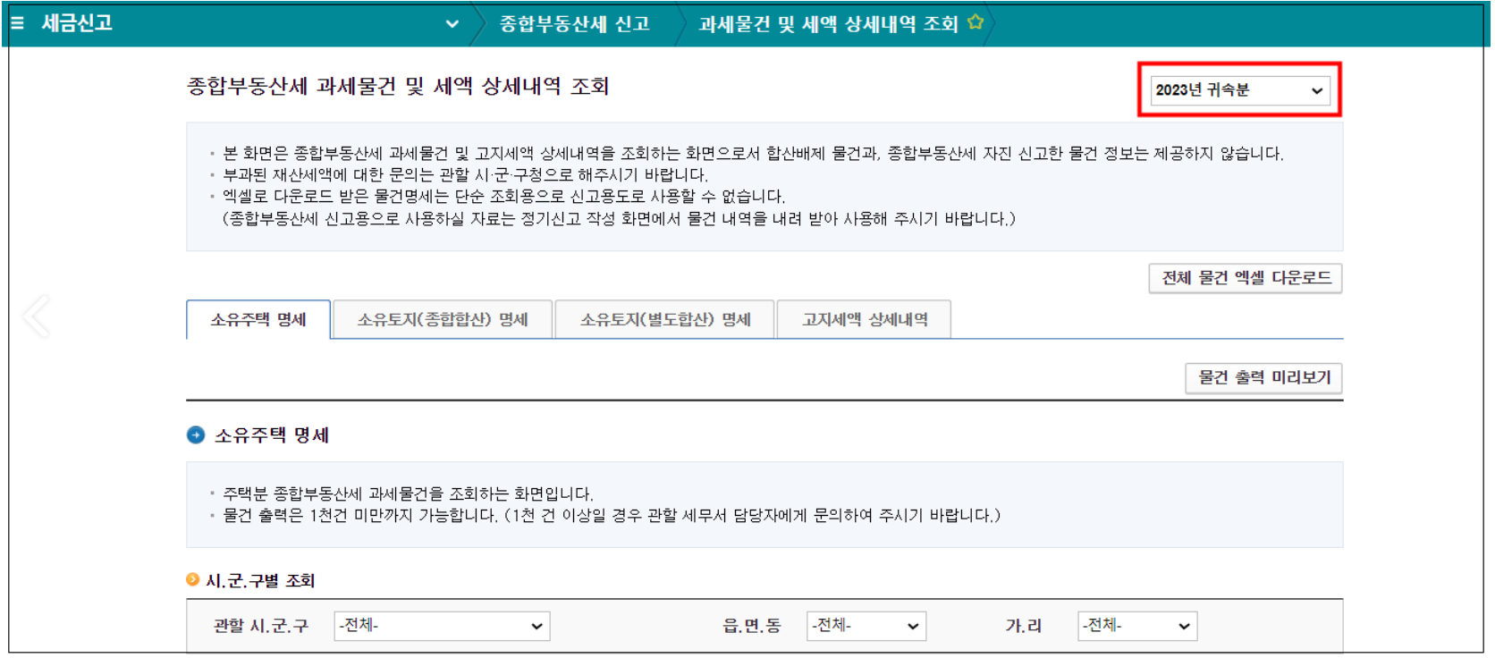This screenshot has height=658, width=1495.
Task: Expand the 세금신고 chevron dropdown
Action: 452,24
